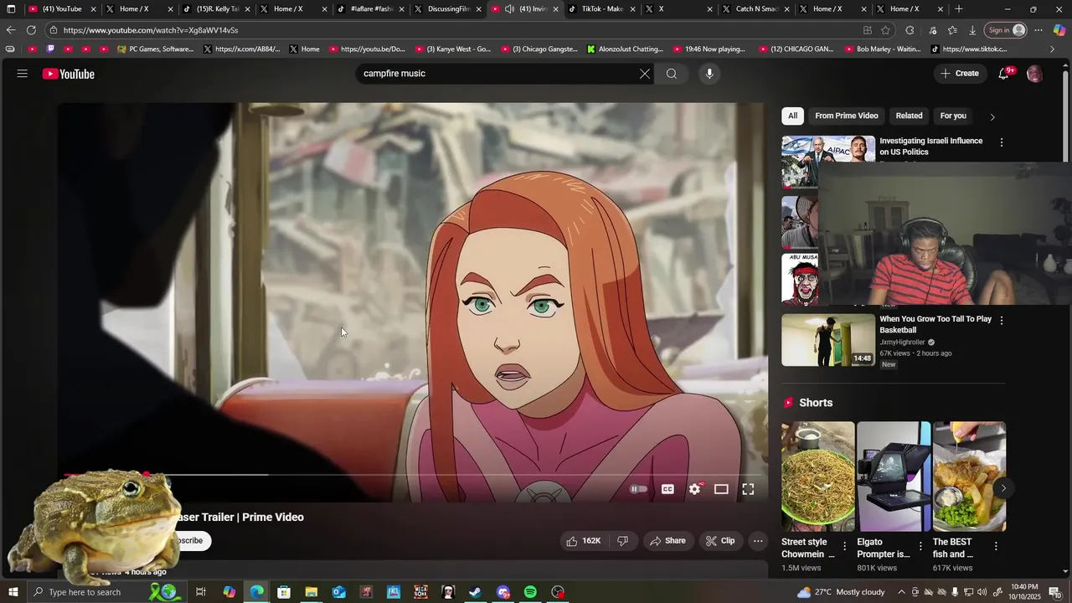1072x603 pixels.
Task: Go to the YouTube home logo
Action: 69,74
